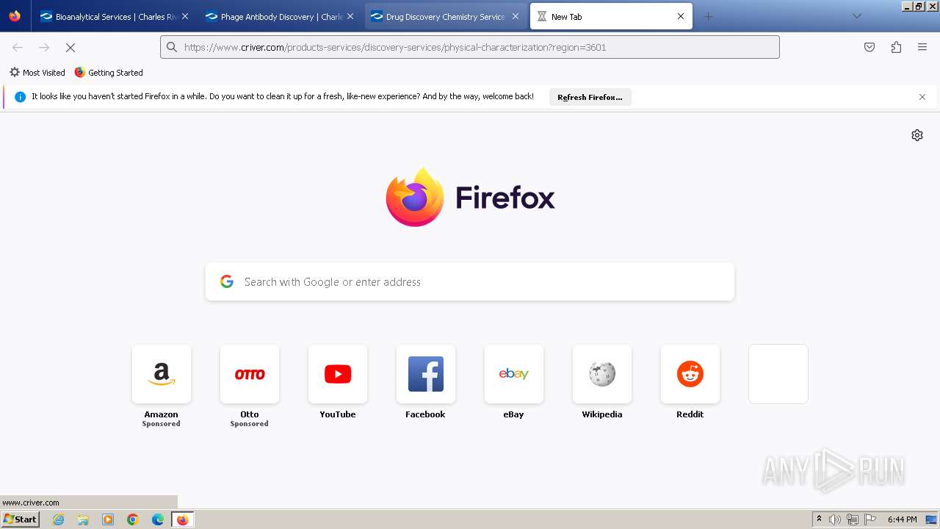Launch Chrome from taskbar
Image resolution: width=940 pixels, height=529 pixels.
point(133,519)
